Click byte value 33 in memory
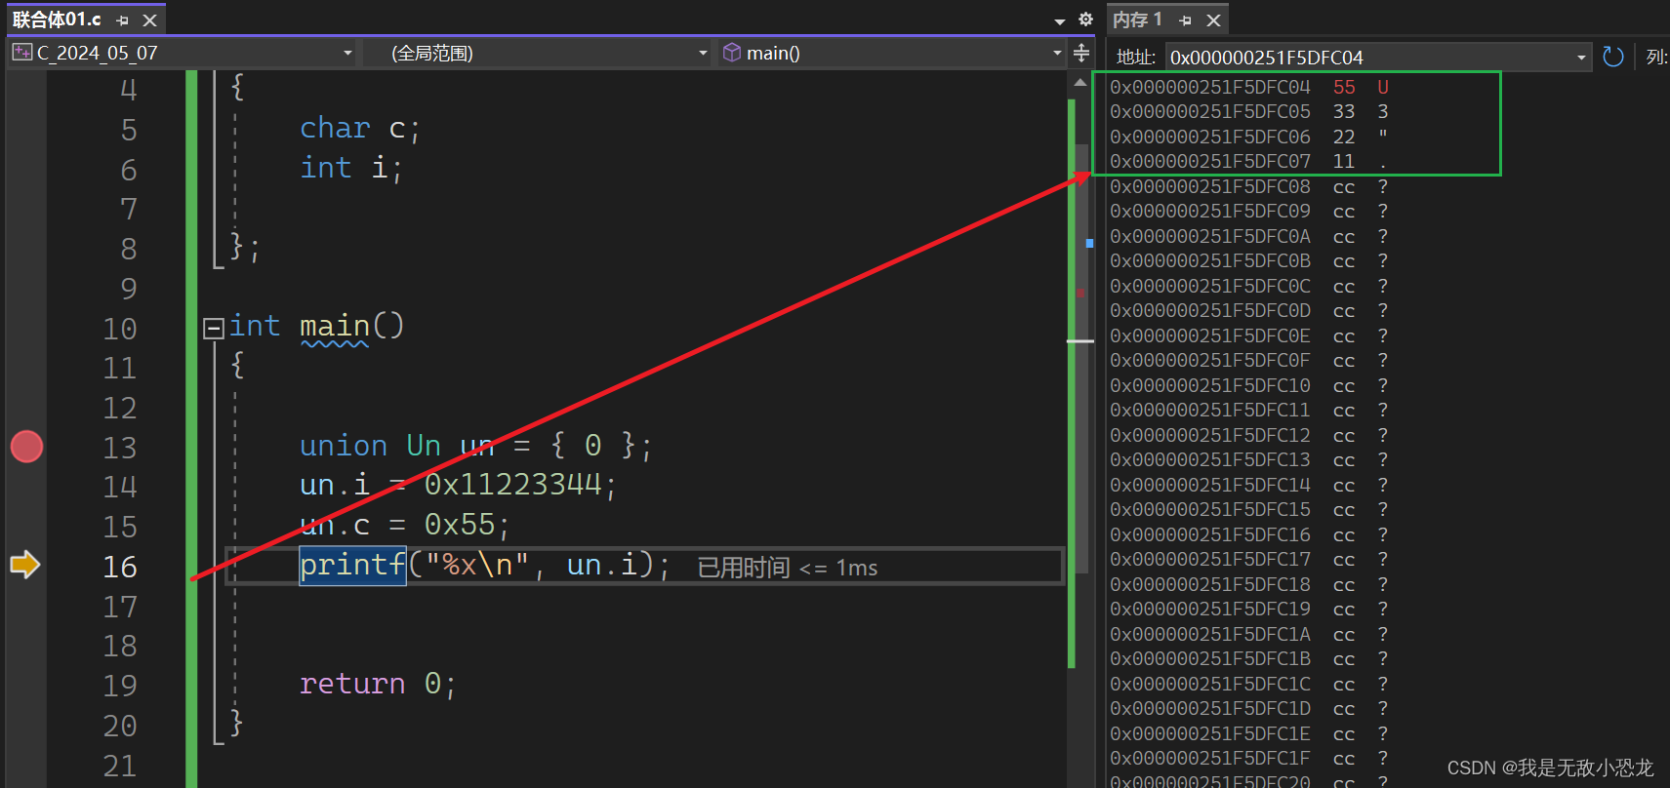Viewport: 1670px width, 788px height. 1344,112
